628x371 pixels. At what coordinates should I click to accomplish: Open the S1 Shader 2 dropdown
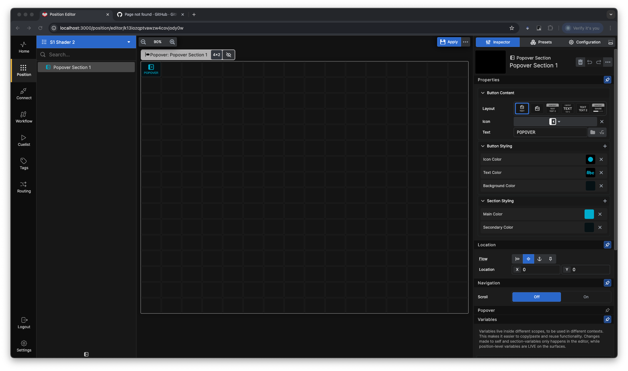pos(86,42)
